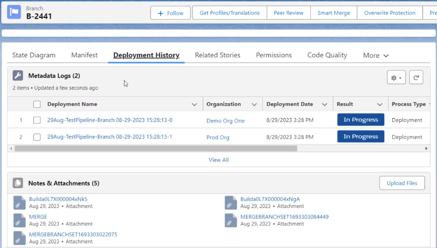Open attachment MERGEBRANCHSET1693303022075
The height and width of the screenshot is (248, 437).
tap(73, 235)
